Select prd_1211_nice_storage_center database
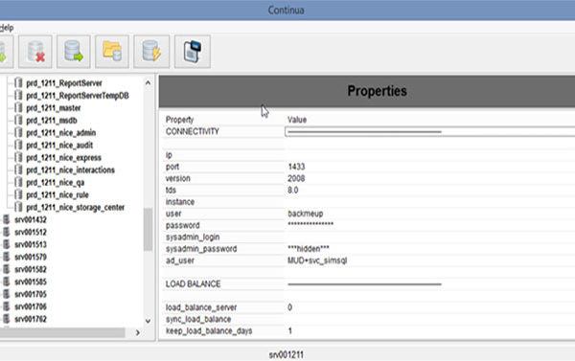The image size is (575, 361). pyautogui.click(x=75, y=208)
